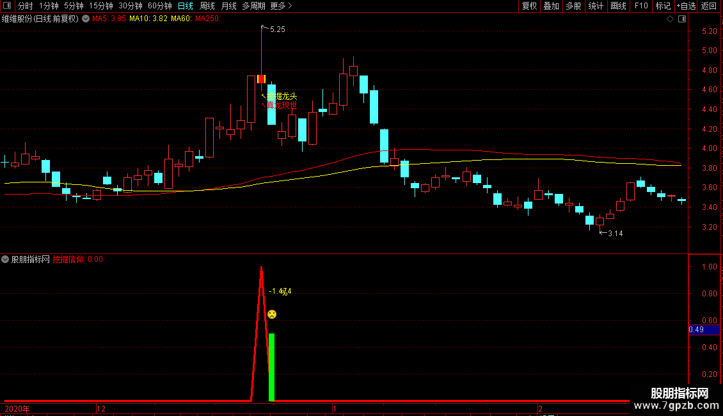Screen dimensions: 723x416
Task: Select the 15分钟 period tab
Action: [x=101, y=6]
